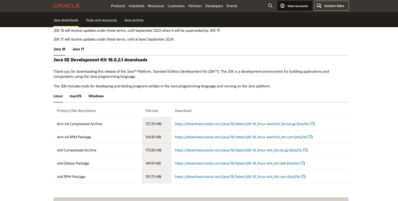
Task: Download jdk-18_linux-x64_bin.deb link
Action: pos(230,163)
